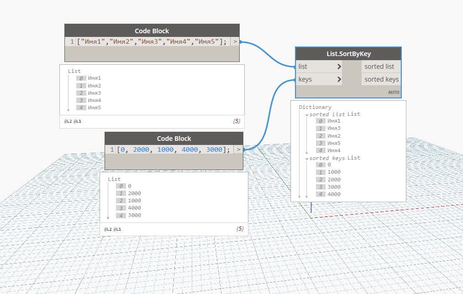Screen dimensions: 463x294
Task: Select value 4000 in keys preview list
Action: click(x=134, y=208)
